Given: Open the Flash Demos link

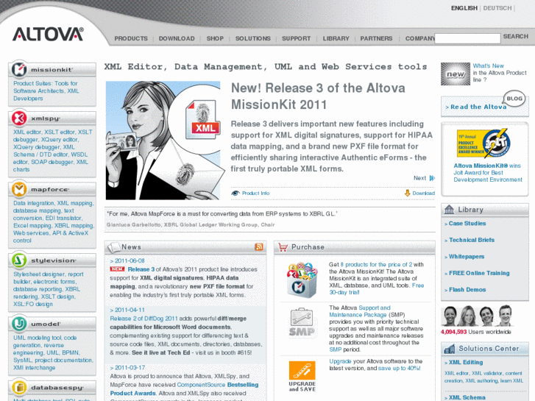Looking at the screenshot, I should click(x=467, y=290).
